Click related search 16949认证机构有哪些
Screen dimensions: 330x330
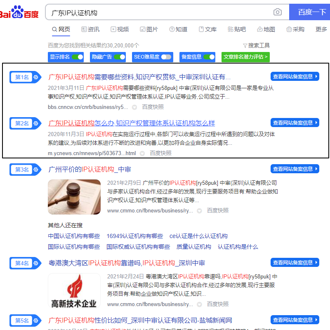click(x=135, y=236)
